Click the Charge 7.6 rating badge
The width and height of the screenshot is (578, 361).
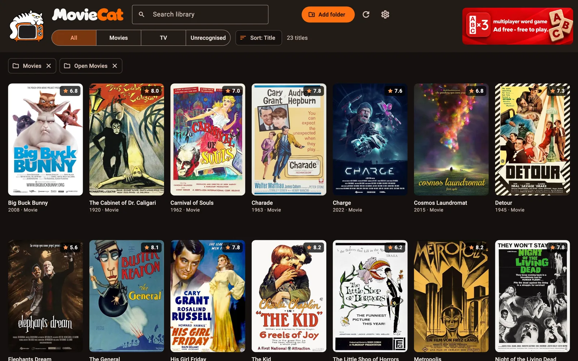[395, 91]
